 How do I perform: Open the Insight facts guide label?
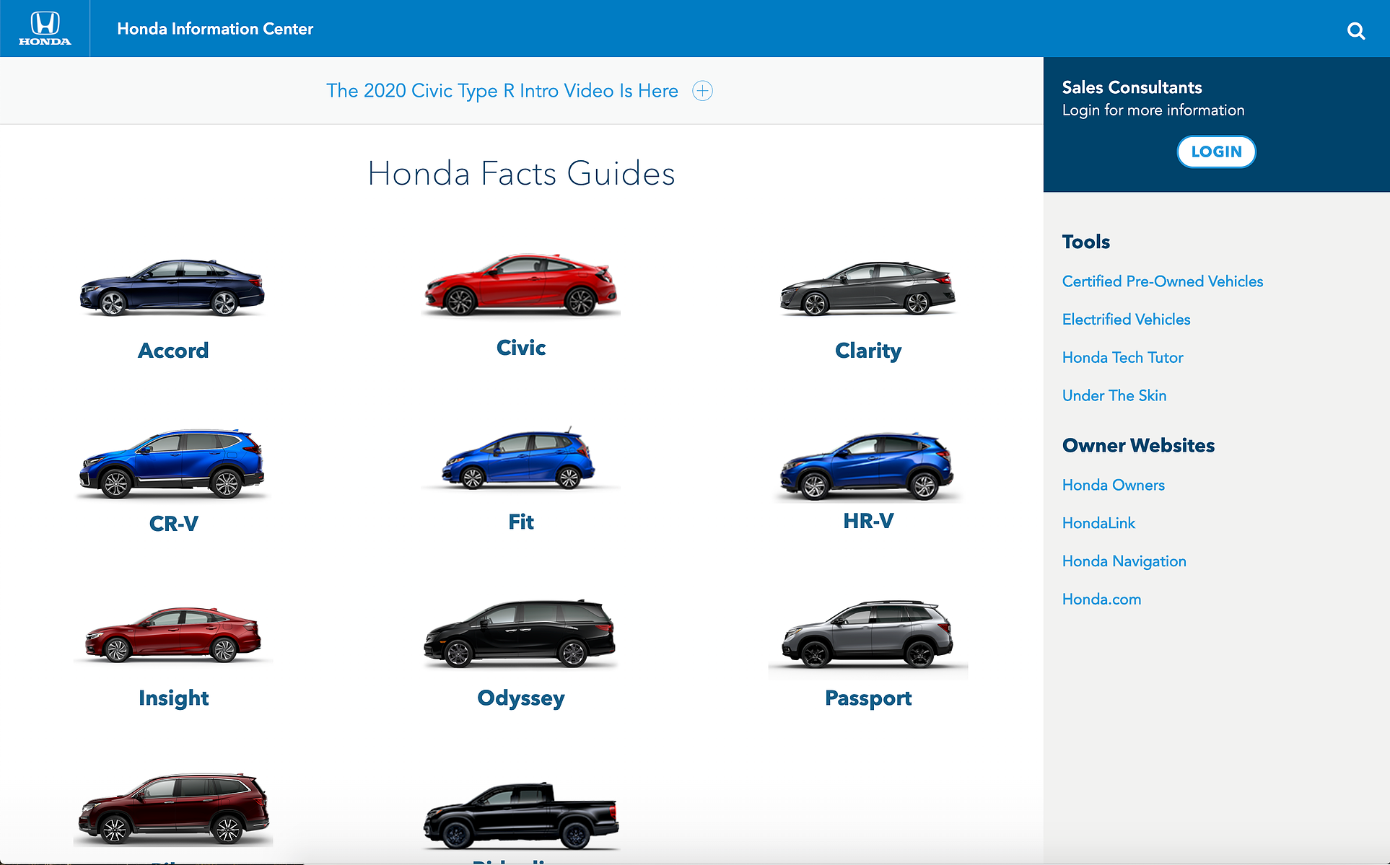point(173,698)
